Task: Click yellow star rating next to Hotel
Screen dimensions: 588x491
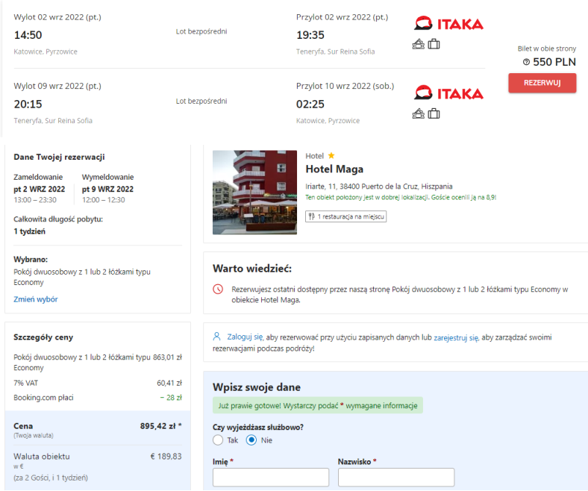Action: [331, 155]
